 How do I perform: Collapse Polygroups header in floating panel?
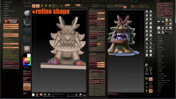point(93,53)
